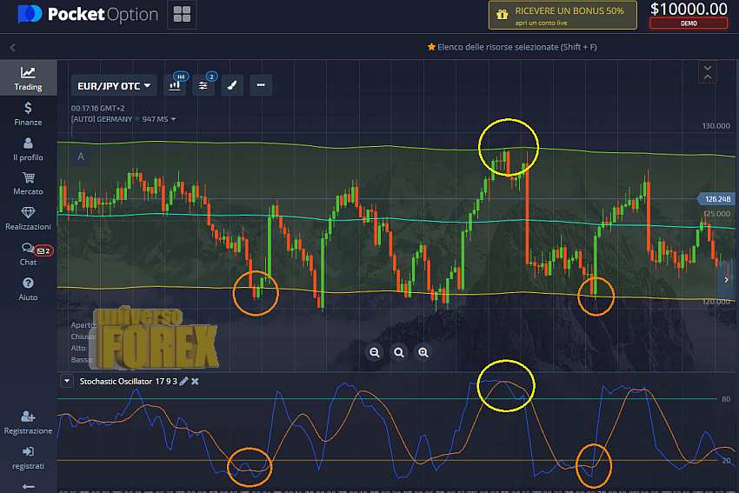The width and height of the screenshot is (739, 493).
Task: Open the indicators settings icon
Action: [203, 85]
